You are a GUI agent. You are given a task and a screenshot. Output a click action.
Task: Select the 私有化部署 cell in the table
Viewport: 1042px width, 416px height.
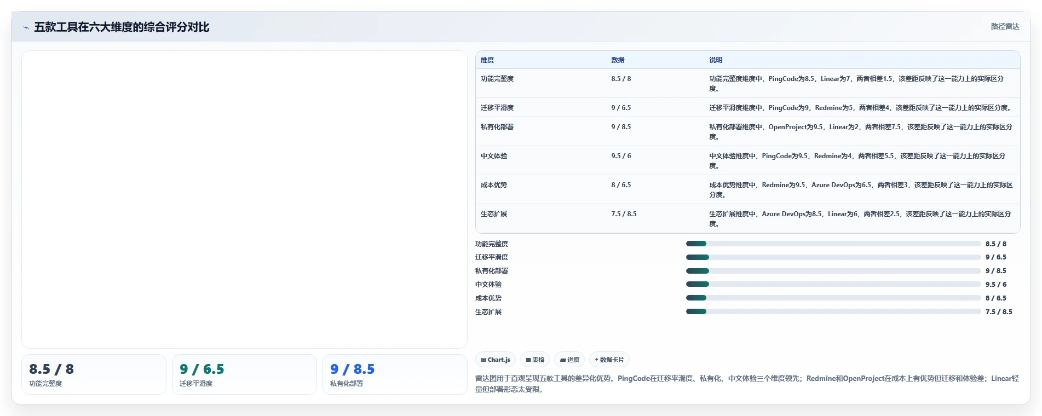[x=497, y=127]
